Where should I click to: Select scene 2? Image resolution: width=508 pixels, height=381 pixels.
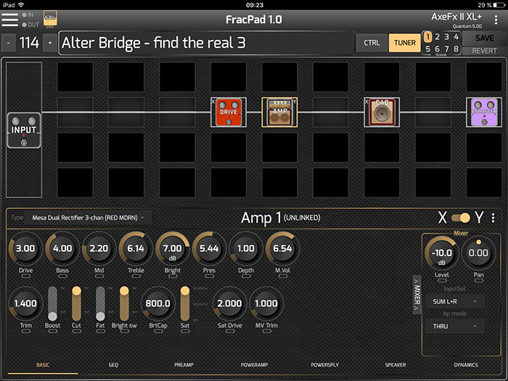pyautogui.click(x=438, y=37)
